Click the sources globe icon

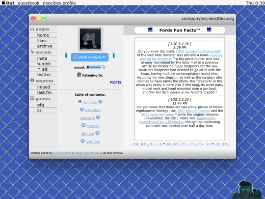pyautogui.click(x=32, y=81)
